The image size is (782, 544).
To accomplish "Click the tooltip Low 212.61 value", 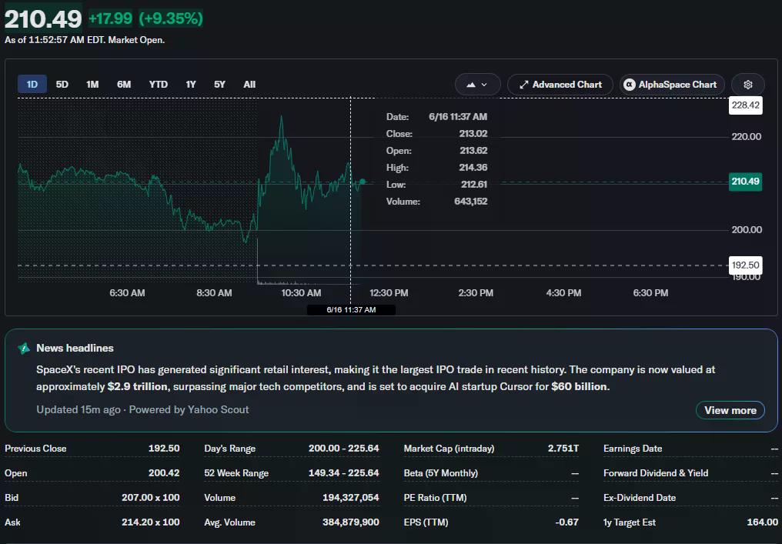I will (x=474, y=185).
